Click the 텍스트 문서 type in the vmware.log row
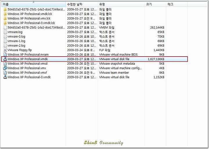This screenshot has width=209, height=149. 107,32
